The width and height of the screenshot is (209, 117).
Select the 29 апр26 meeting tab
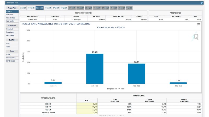(89, 8)
